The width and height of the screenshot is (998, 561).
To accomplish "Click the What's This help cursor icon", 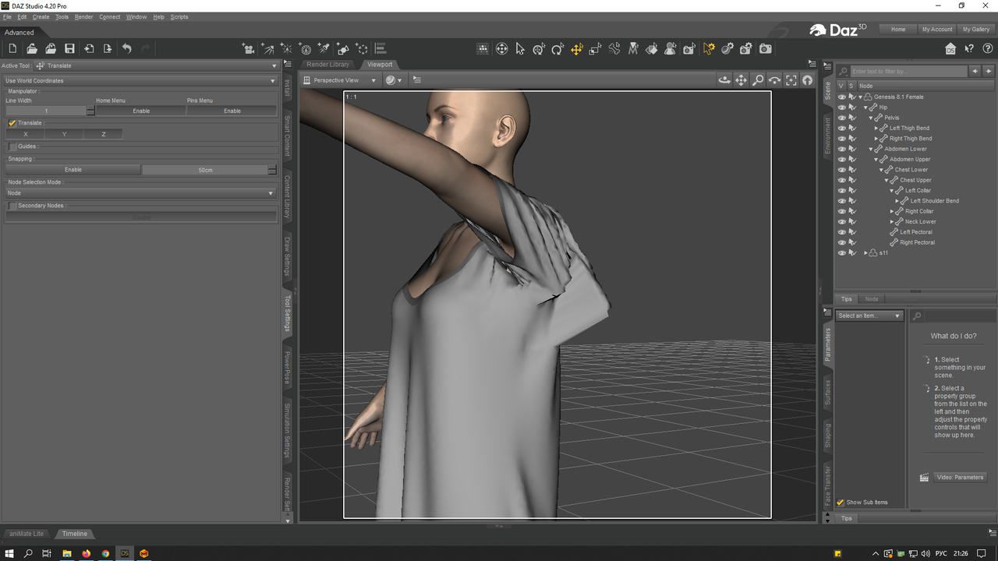I will point(969,49).
